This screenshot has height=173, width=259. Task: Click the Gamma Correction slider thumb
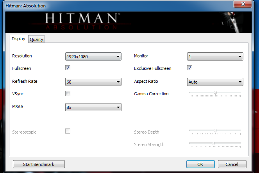(x=215, y=93)
